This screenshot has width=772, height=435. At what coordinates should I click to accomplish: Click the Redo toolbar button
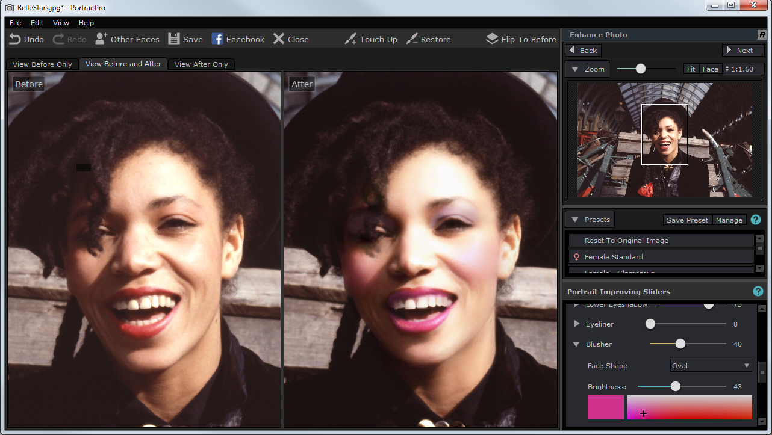tap(70, 39)
